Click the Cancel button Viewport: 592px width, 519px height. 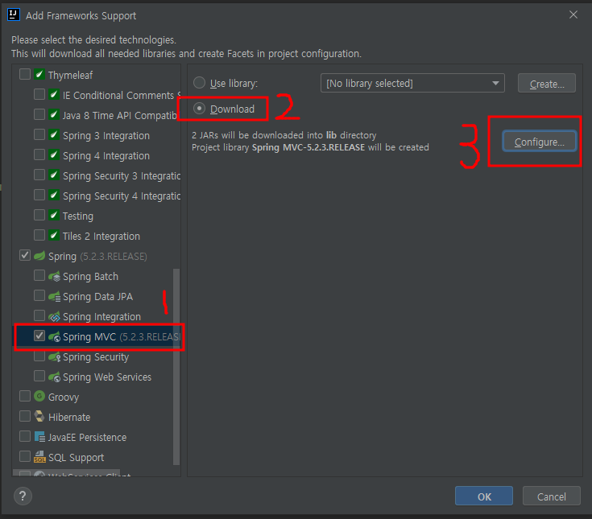(552, 496)
